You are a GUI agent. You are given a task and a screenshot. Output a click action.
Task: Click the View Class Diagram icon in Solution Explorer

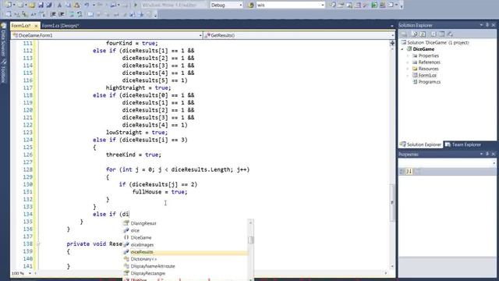450,34
